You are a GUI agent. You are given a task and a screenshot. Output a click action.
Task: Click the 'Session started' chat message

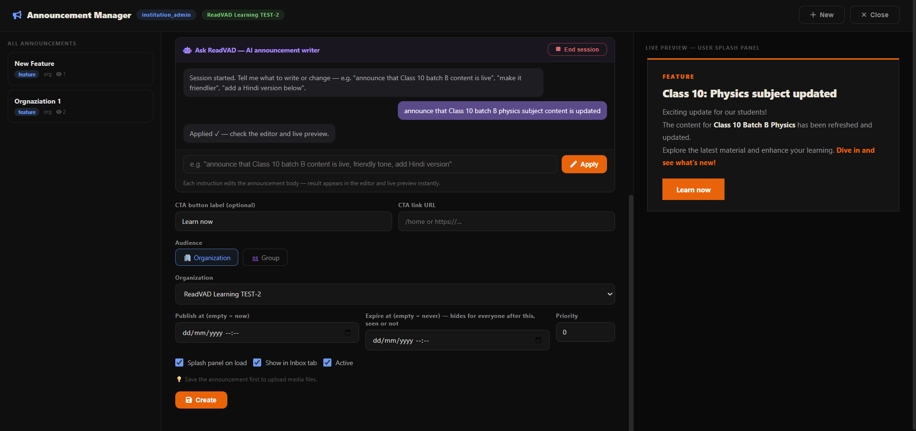(x=363, y=83)
